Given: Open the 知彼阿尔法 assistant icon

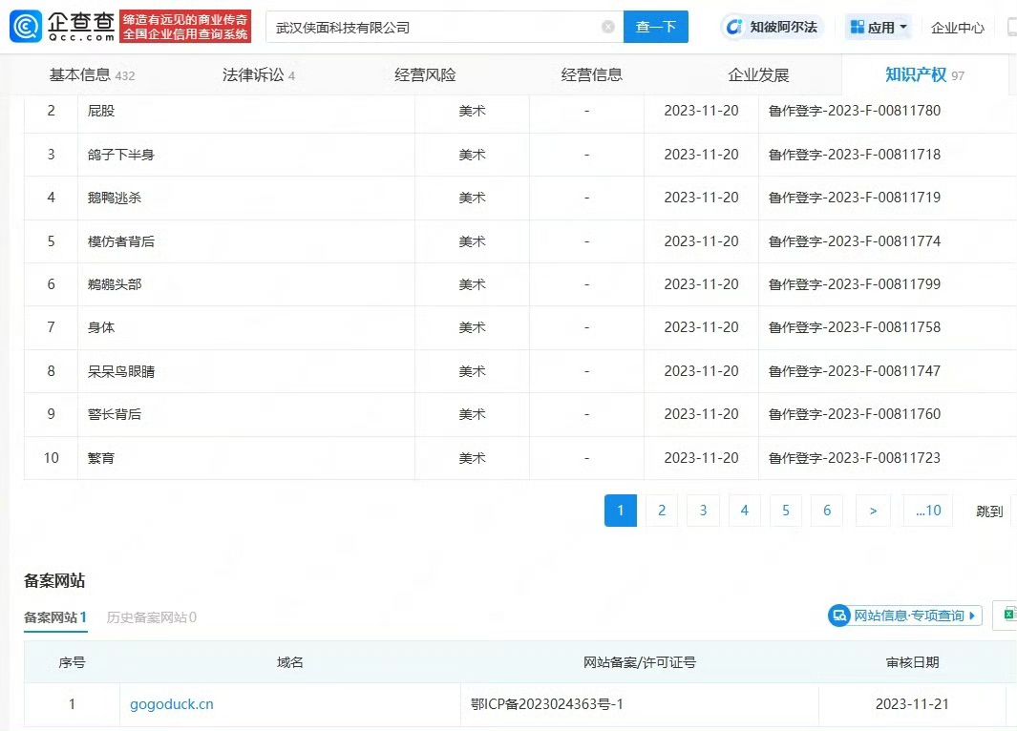Looking at the screenshot, I should (734, 27).
